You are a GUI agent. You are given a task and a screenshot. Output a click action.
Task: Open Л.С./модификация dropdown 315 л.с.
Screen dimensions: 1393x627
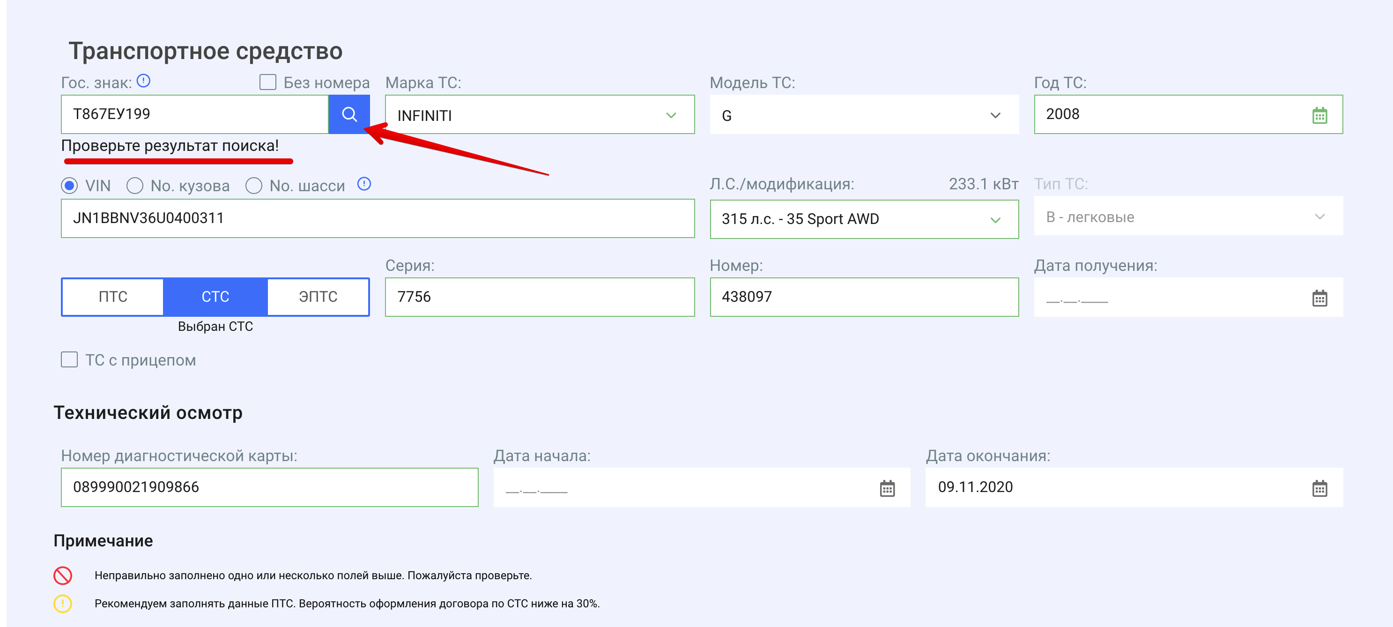click(864, 219)
